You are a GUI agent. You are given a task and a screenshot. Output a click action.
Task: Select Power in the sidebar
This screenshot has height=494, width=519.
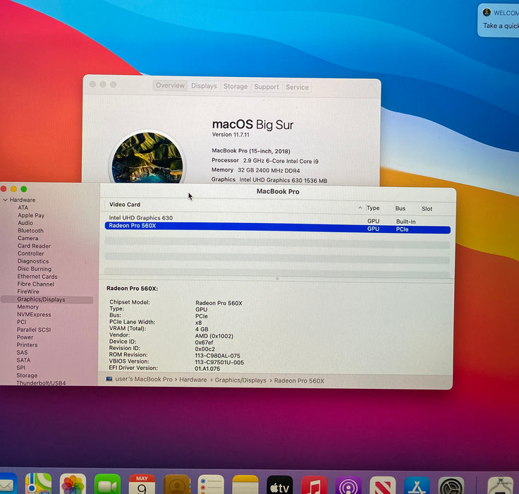click(25, 337)
